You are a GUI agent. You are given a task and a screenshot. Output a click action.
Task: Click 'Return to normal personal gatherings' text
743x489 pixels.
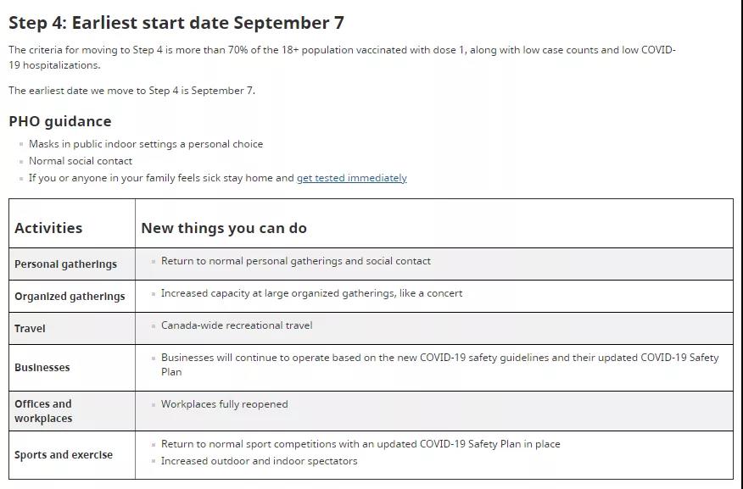pyautogui.click(x=296, y=261)
